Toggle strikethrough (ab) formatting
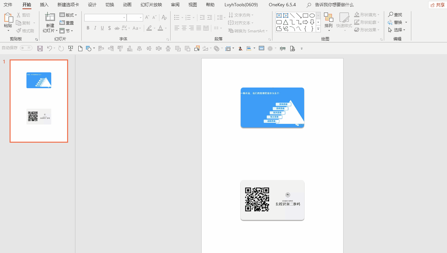This screenshot has width=447, height=253. click(117, 28)
